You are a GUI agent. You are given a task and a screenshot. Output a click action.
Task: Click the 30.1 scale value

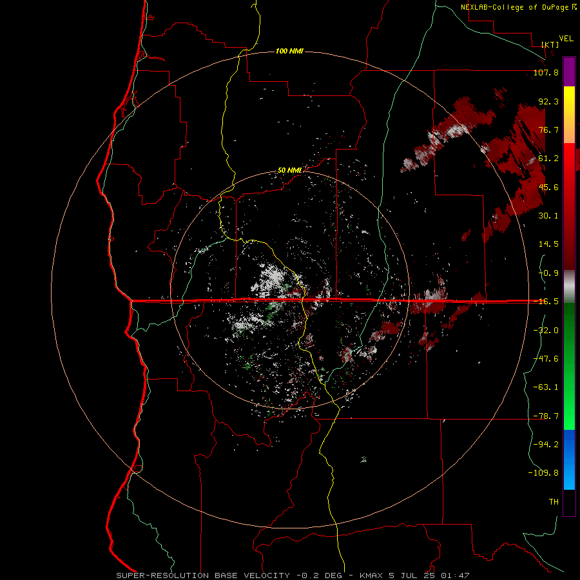coord(548,216)
